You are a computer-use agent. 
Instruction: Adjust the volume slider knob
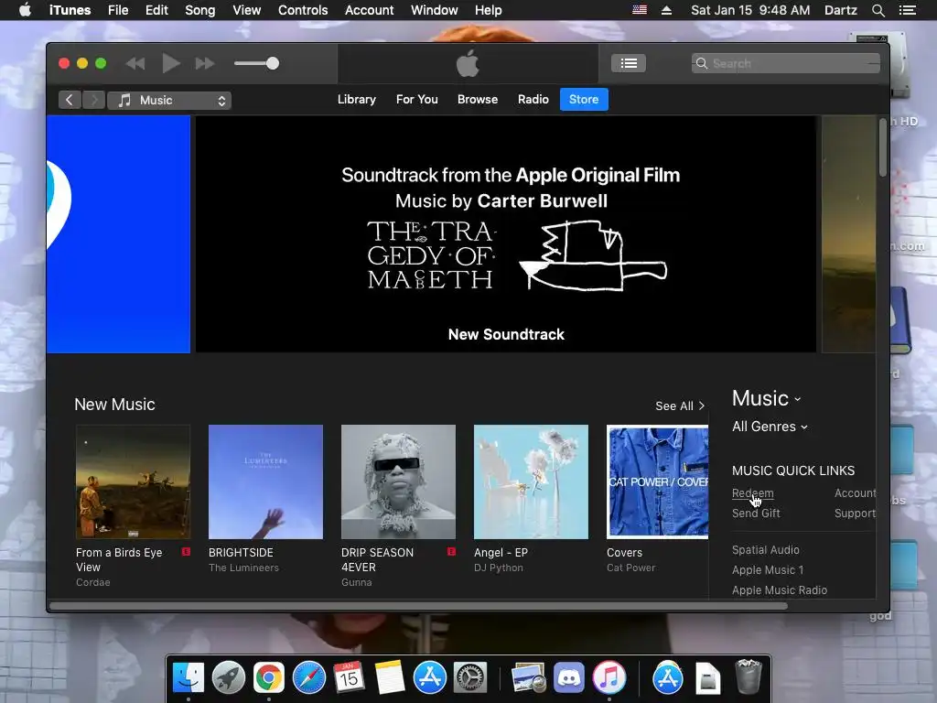point(273,63)
